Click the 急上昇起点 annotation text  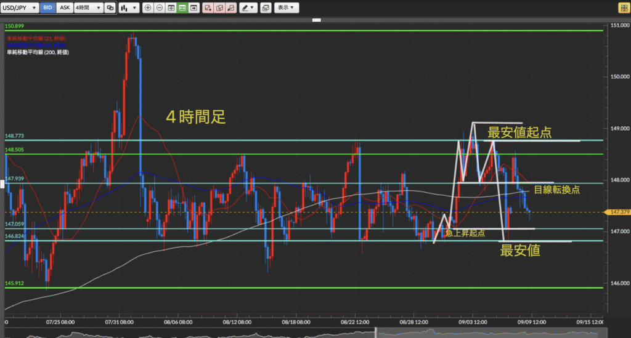click(465, 233)
